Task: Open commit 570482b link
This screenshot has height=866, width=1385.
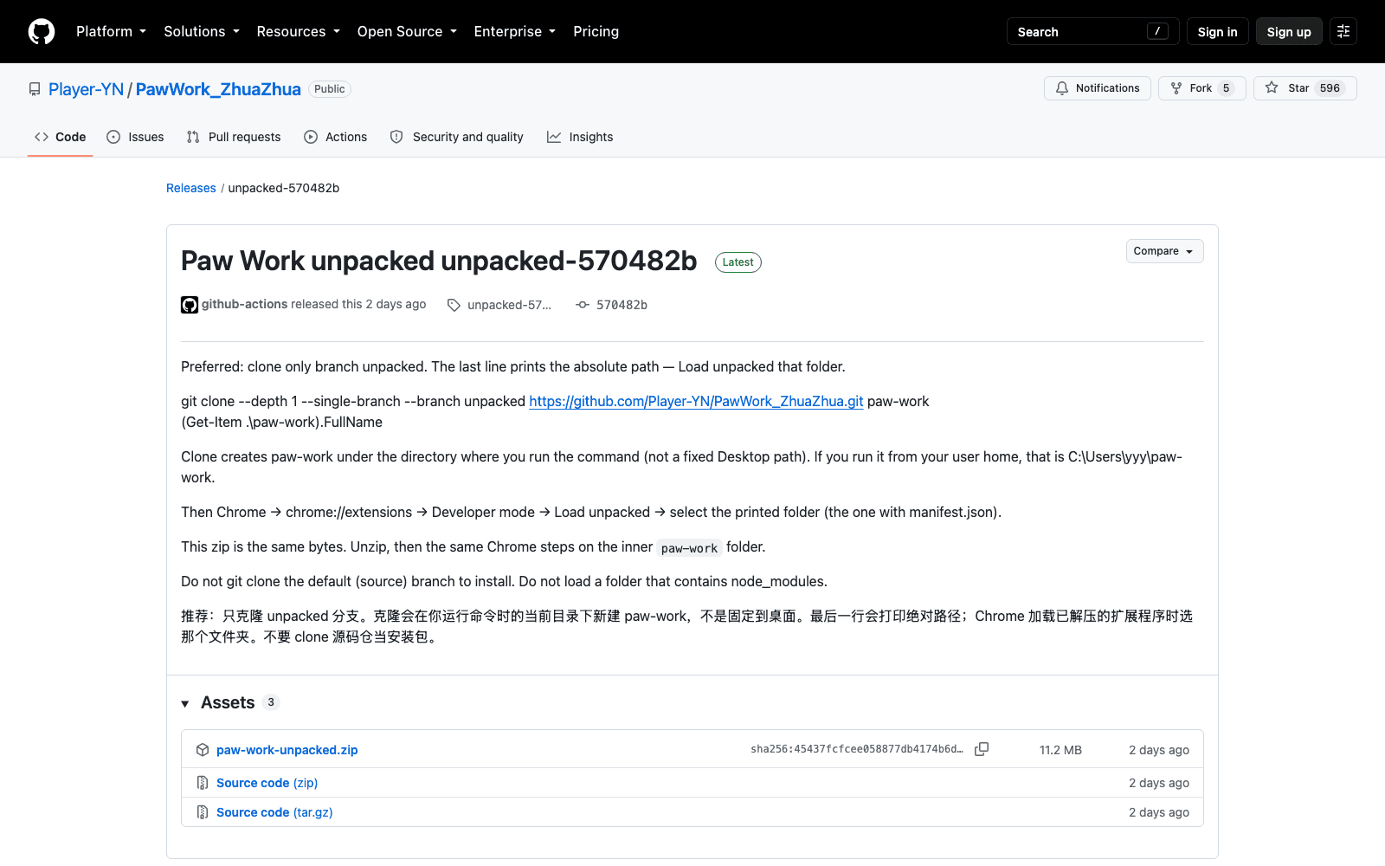Action: 622,305
